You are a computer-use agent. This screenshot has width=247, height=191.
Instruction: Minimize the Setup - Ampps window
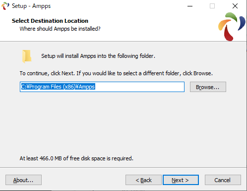coord(190,6)
